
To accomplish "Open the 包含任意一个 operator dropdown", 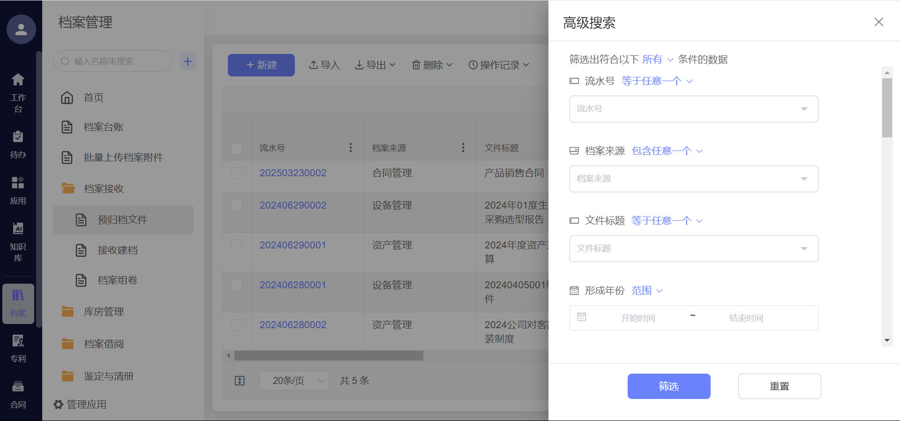I will 667,151.
